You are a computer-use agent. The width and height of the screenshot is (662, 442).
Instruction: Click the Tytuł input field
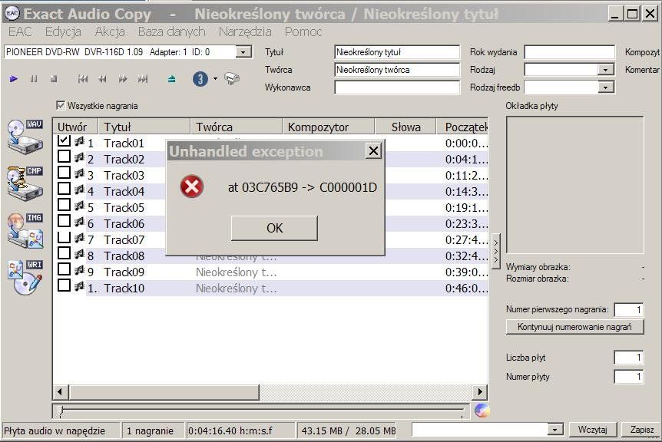(x=397, y=52)
